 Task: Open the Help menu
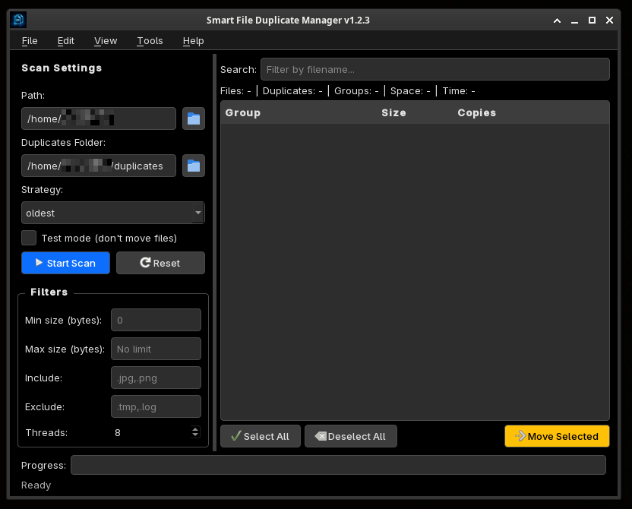194,41
